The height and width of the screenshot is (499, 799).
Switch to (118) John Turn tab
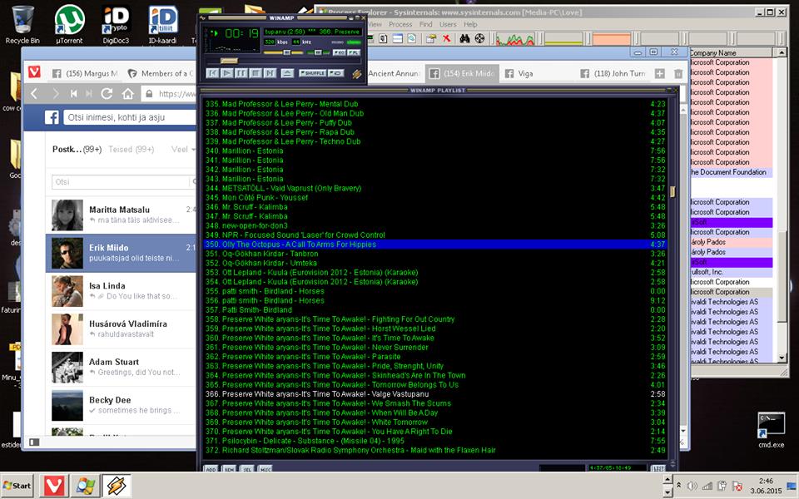612,74
